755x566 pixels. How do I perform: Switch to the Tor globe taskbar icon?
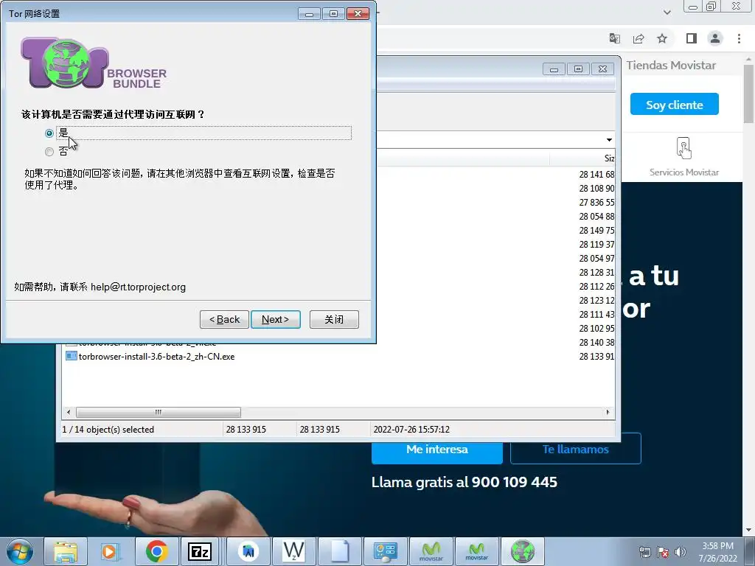(x=523, y=551)
